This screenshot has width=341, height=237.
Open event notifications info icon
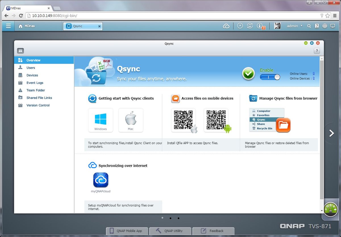pyautogui.click(x=260, y=26)
